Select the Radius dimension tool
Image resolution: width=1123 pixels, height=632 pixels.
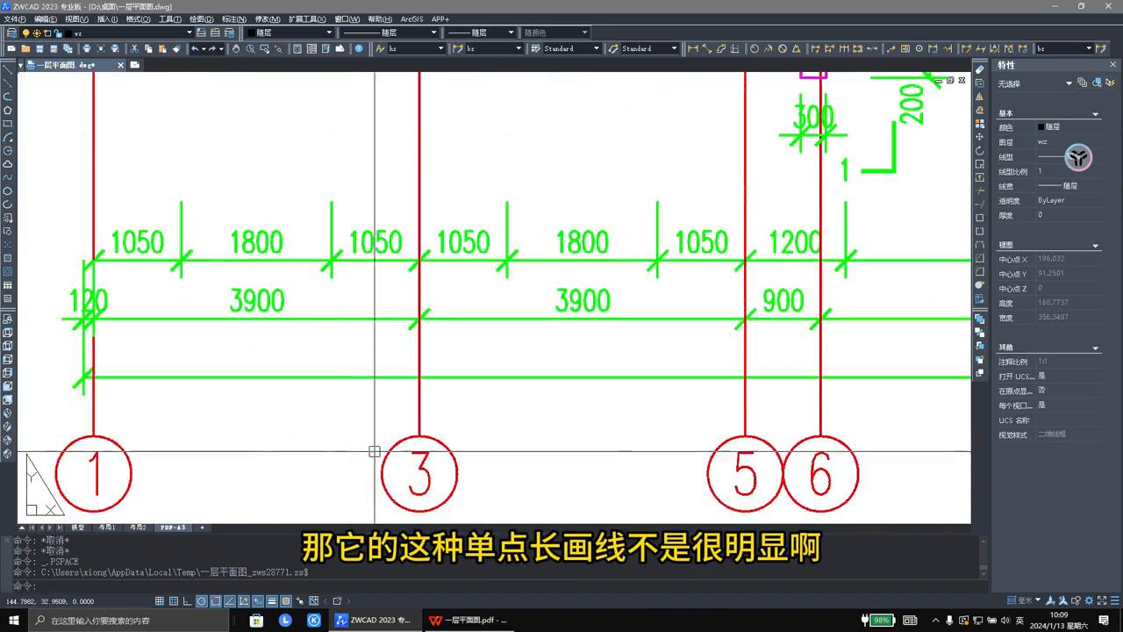755,48
